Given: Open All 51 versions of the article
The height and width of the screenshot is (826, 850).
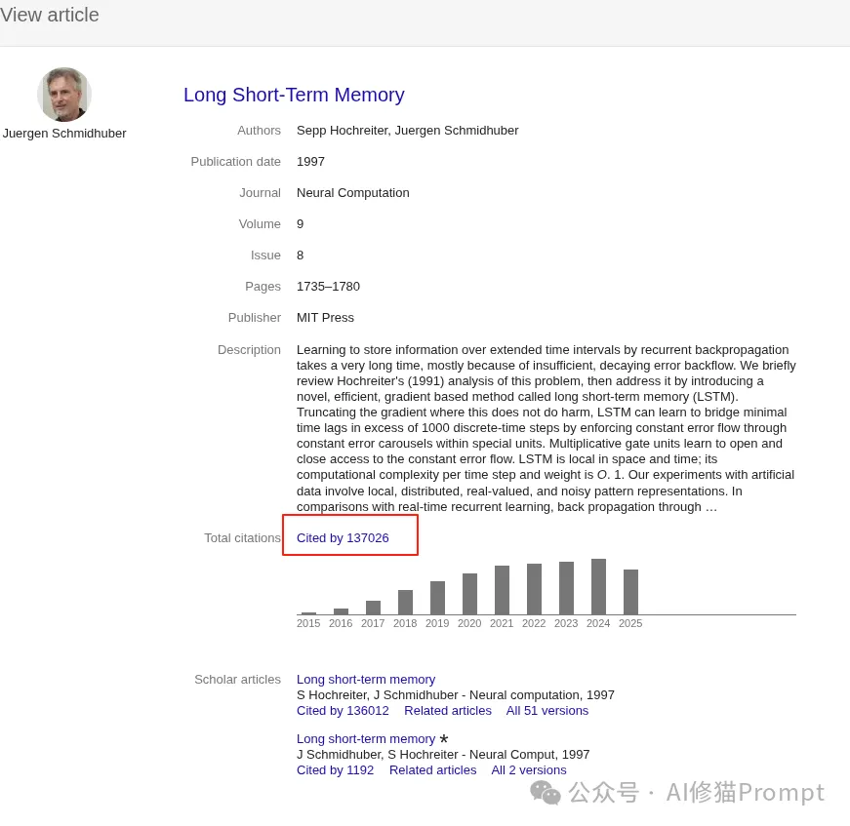Looking at the screenshot, I should [547, 710].
